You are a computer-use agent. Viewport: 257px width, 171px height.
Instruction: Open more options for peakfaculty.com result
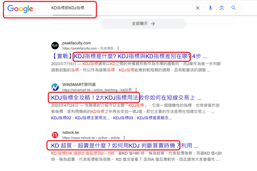[118, 48]
